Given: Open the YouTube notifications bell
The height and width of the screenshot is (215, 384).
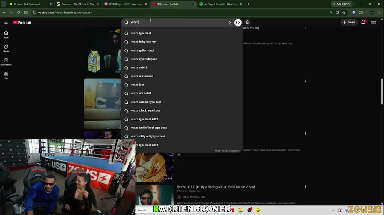Looking at the screenshot, I should 363,22.
